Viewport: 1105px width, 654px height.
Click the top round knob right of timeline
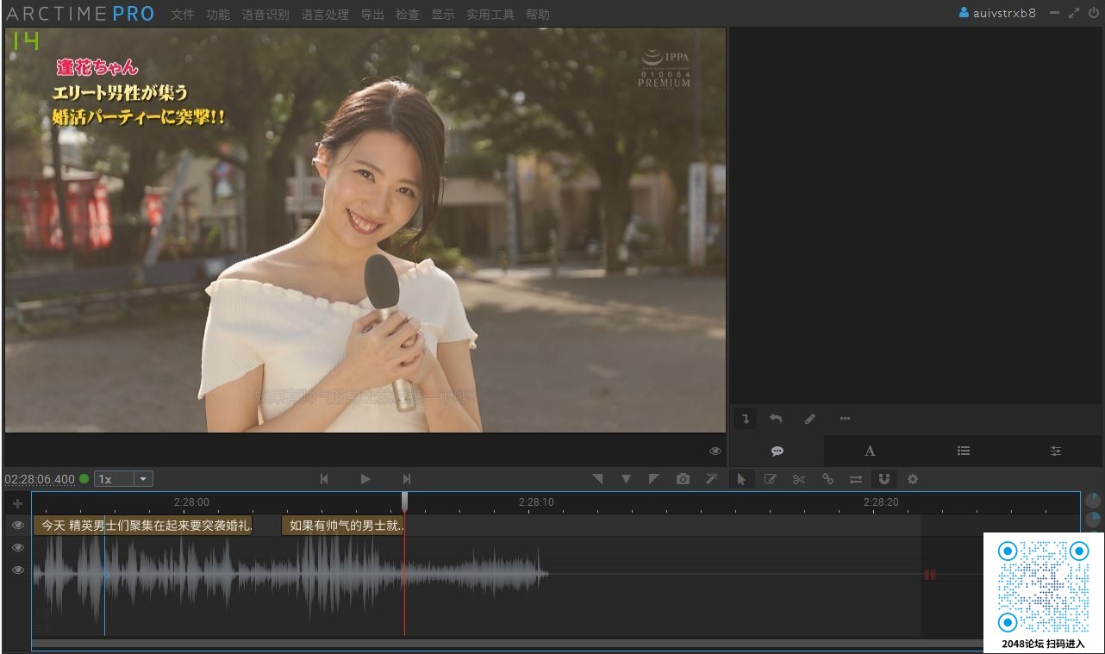pyautogui.click(x=1093, y=501)
